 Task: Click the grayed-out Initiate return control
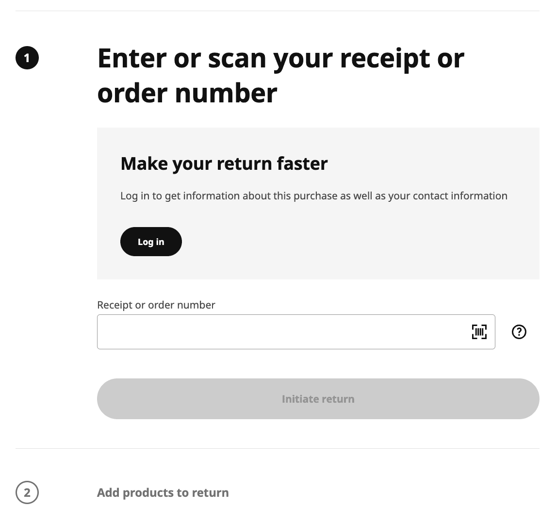[318, 398]
